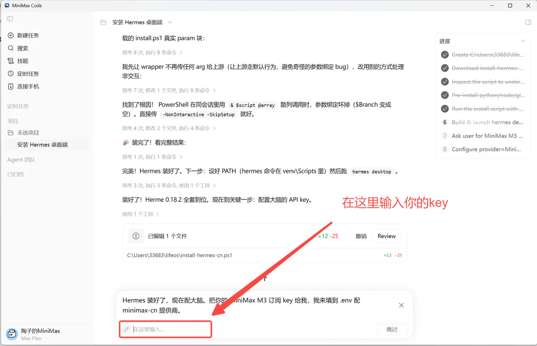This screenshot has height=346, width=537.
Task: Dismiss the API key prompt with X
Action: (401, 305)
